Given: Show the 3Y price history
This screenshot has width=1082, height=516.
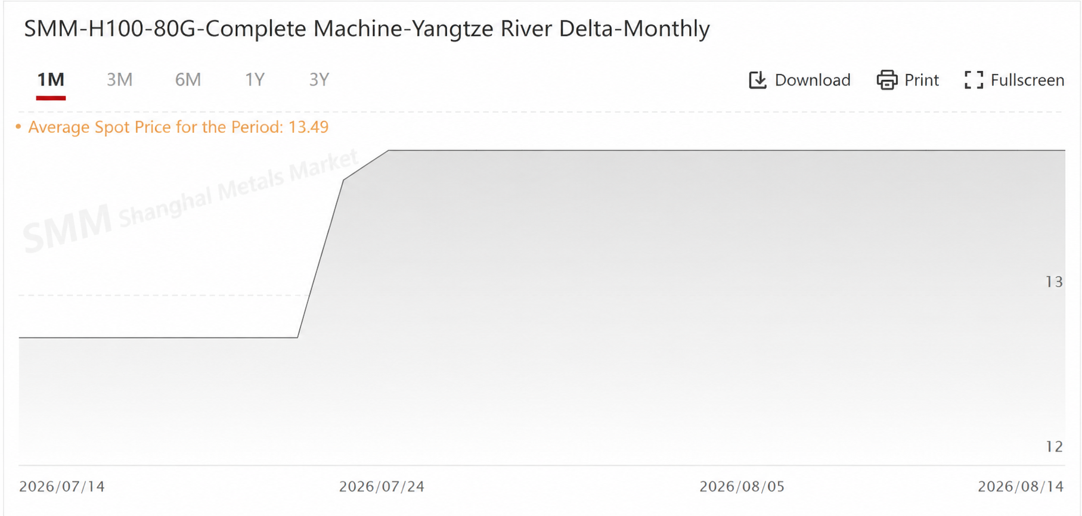Looking at the screenshot, I should [319, 80].
